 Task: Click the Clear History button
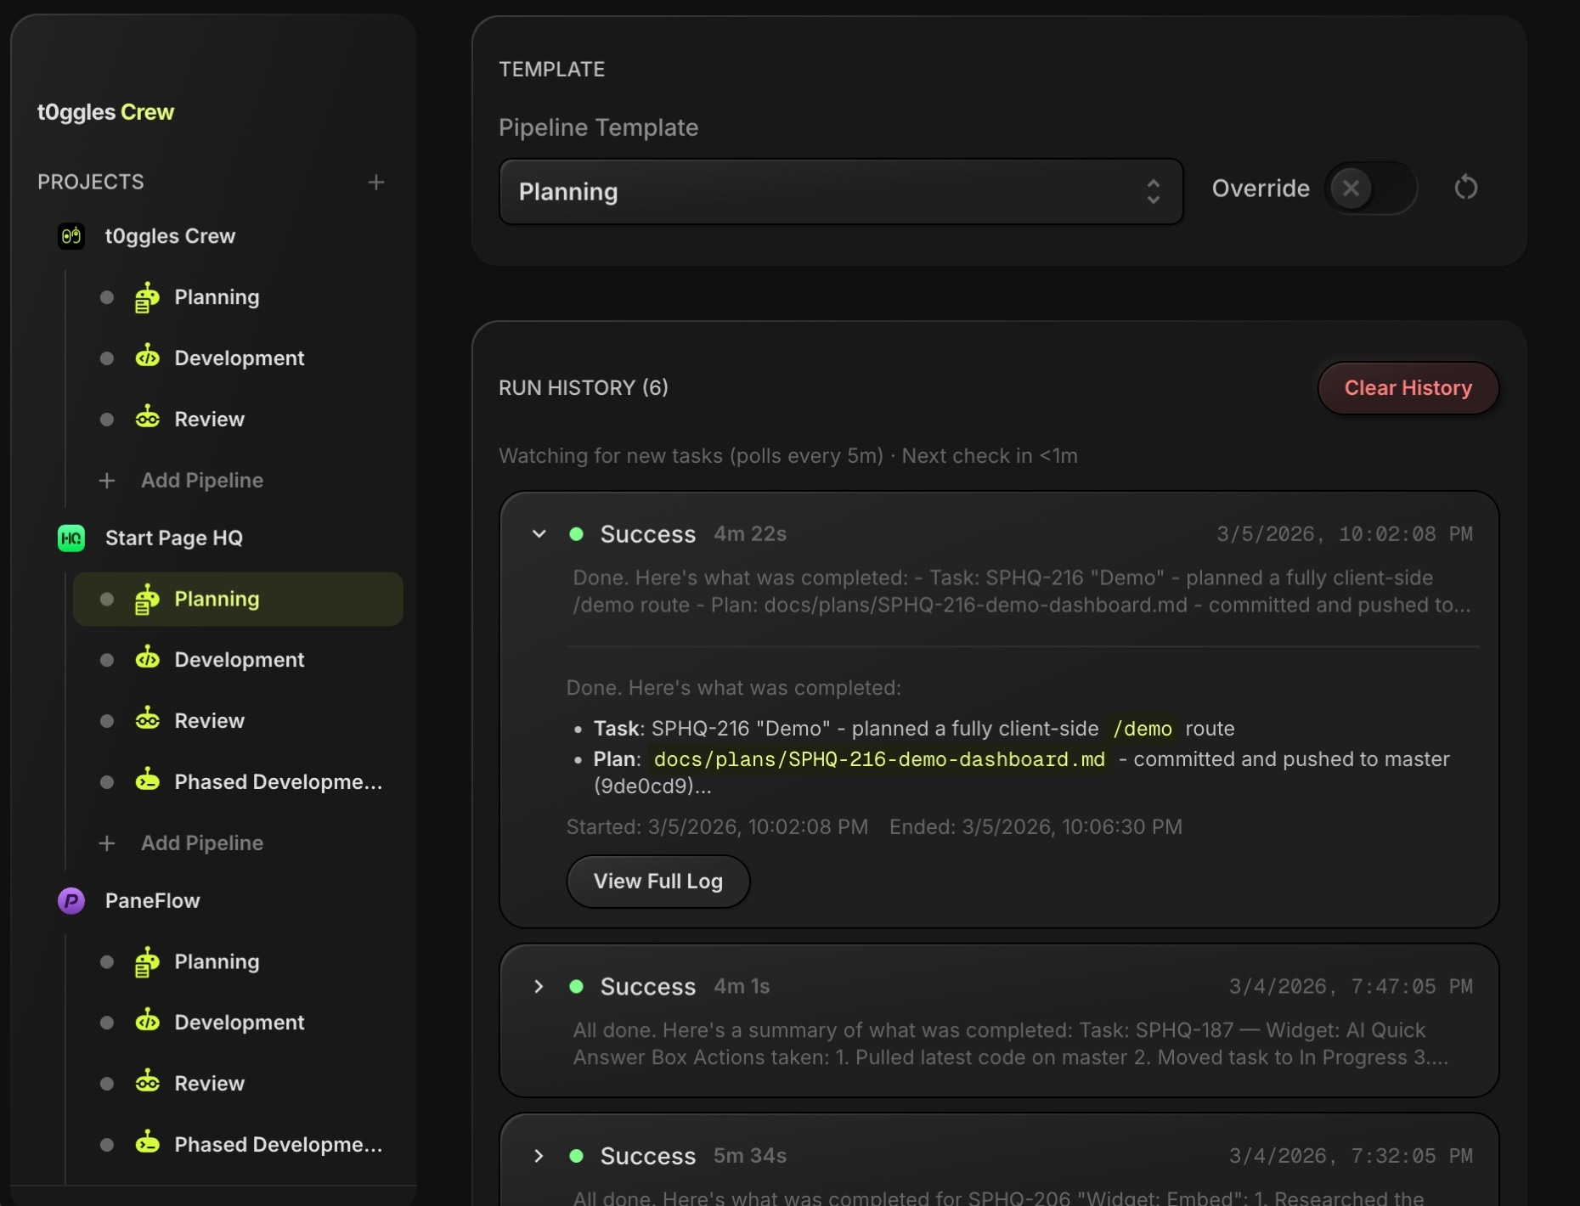point(1408,388)
